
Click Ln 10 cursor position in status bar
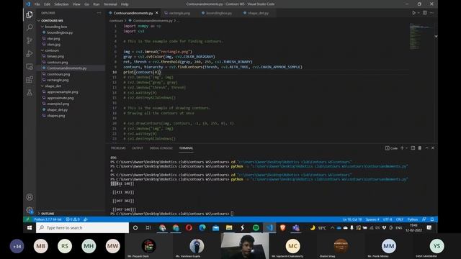[352, 219]
